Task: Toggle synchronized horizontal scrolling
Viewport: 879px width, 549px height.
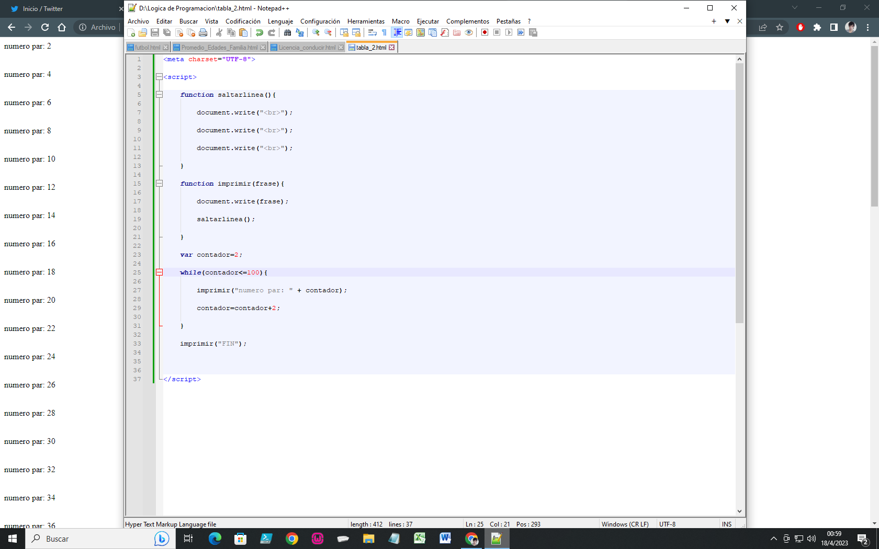Action: [x=356, y=32]
